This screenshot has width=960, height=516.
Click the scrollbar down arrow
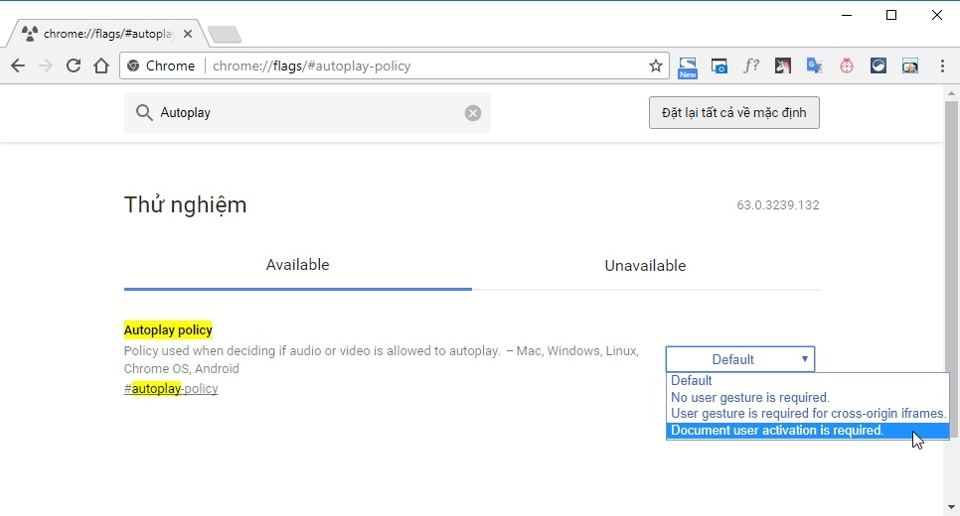[x=951, y=507]
